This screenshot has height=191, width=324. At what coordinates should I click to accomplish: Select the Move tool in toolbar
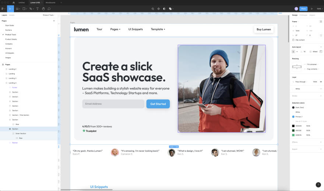pos(10,8)
